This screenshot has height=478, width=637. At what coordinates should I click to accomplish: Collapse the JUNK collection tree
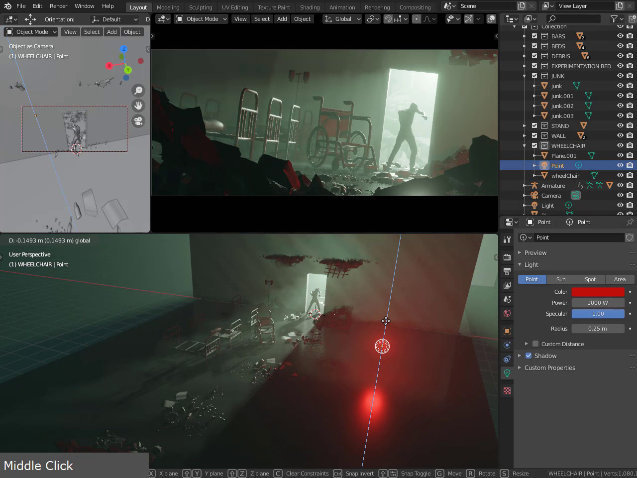(525, 76)
